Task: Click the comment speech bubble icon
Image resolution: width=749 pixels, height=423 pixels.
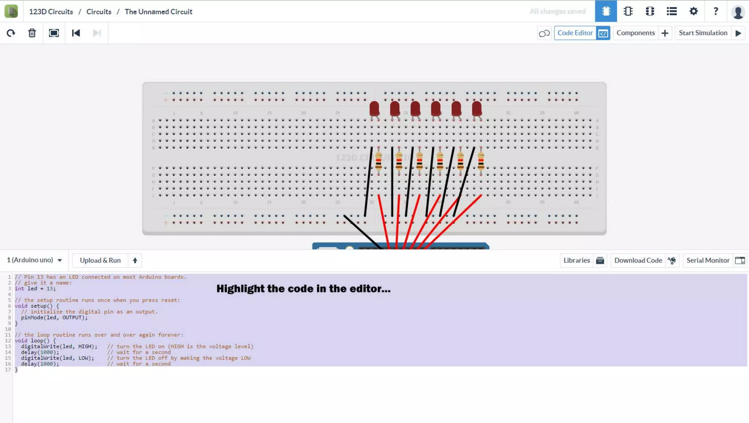Action: point(544,33)
